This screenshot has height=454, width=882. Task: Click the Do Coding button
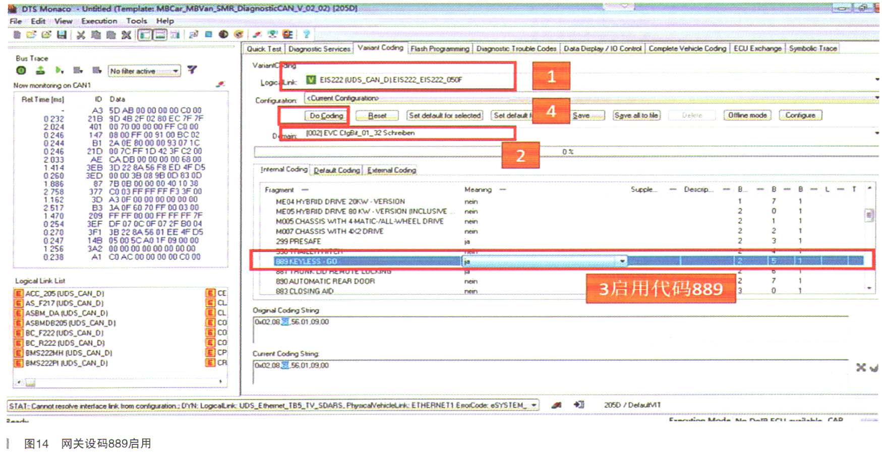[x=326, y=116]
